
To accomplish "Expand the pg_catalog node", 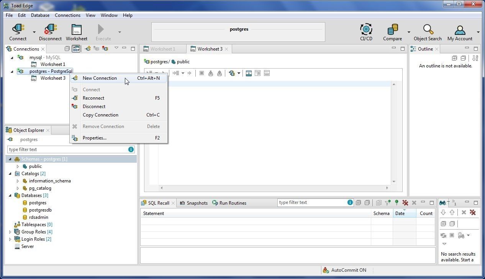I will [x=18, y=189].
